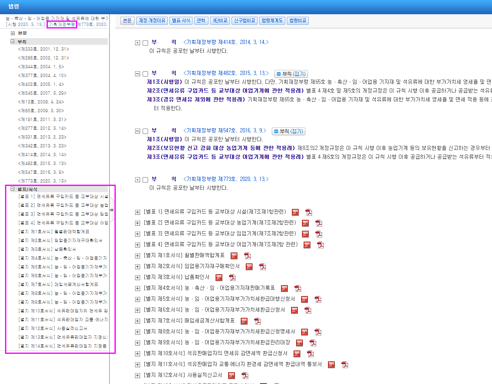Click 기획재정부령 link in left panel header
The width and height of the screenshot is (492, 384).
tap(62, 24)
